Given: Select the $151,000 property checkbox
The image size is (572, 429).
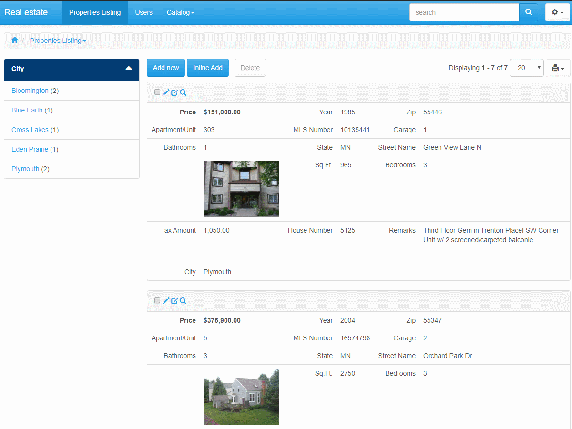Looking at the screenshot, I should coord(157,92).
